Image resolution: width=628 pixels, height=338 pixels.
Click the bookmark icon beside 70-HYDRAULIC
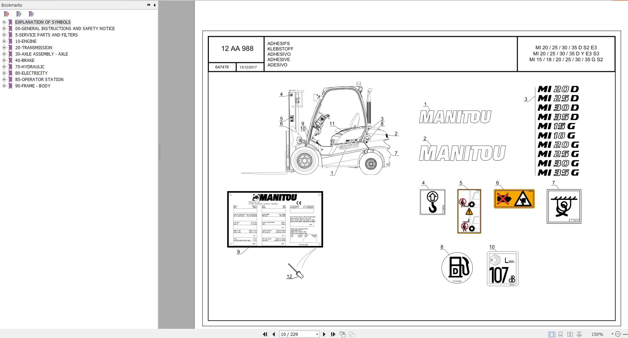point(10,67)
